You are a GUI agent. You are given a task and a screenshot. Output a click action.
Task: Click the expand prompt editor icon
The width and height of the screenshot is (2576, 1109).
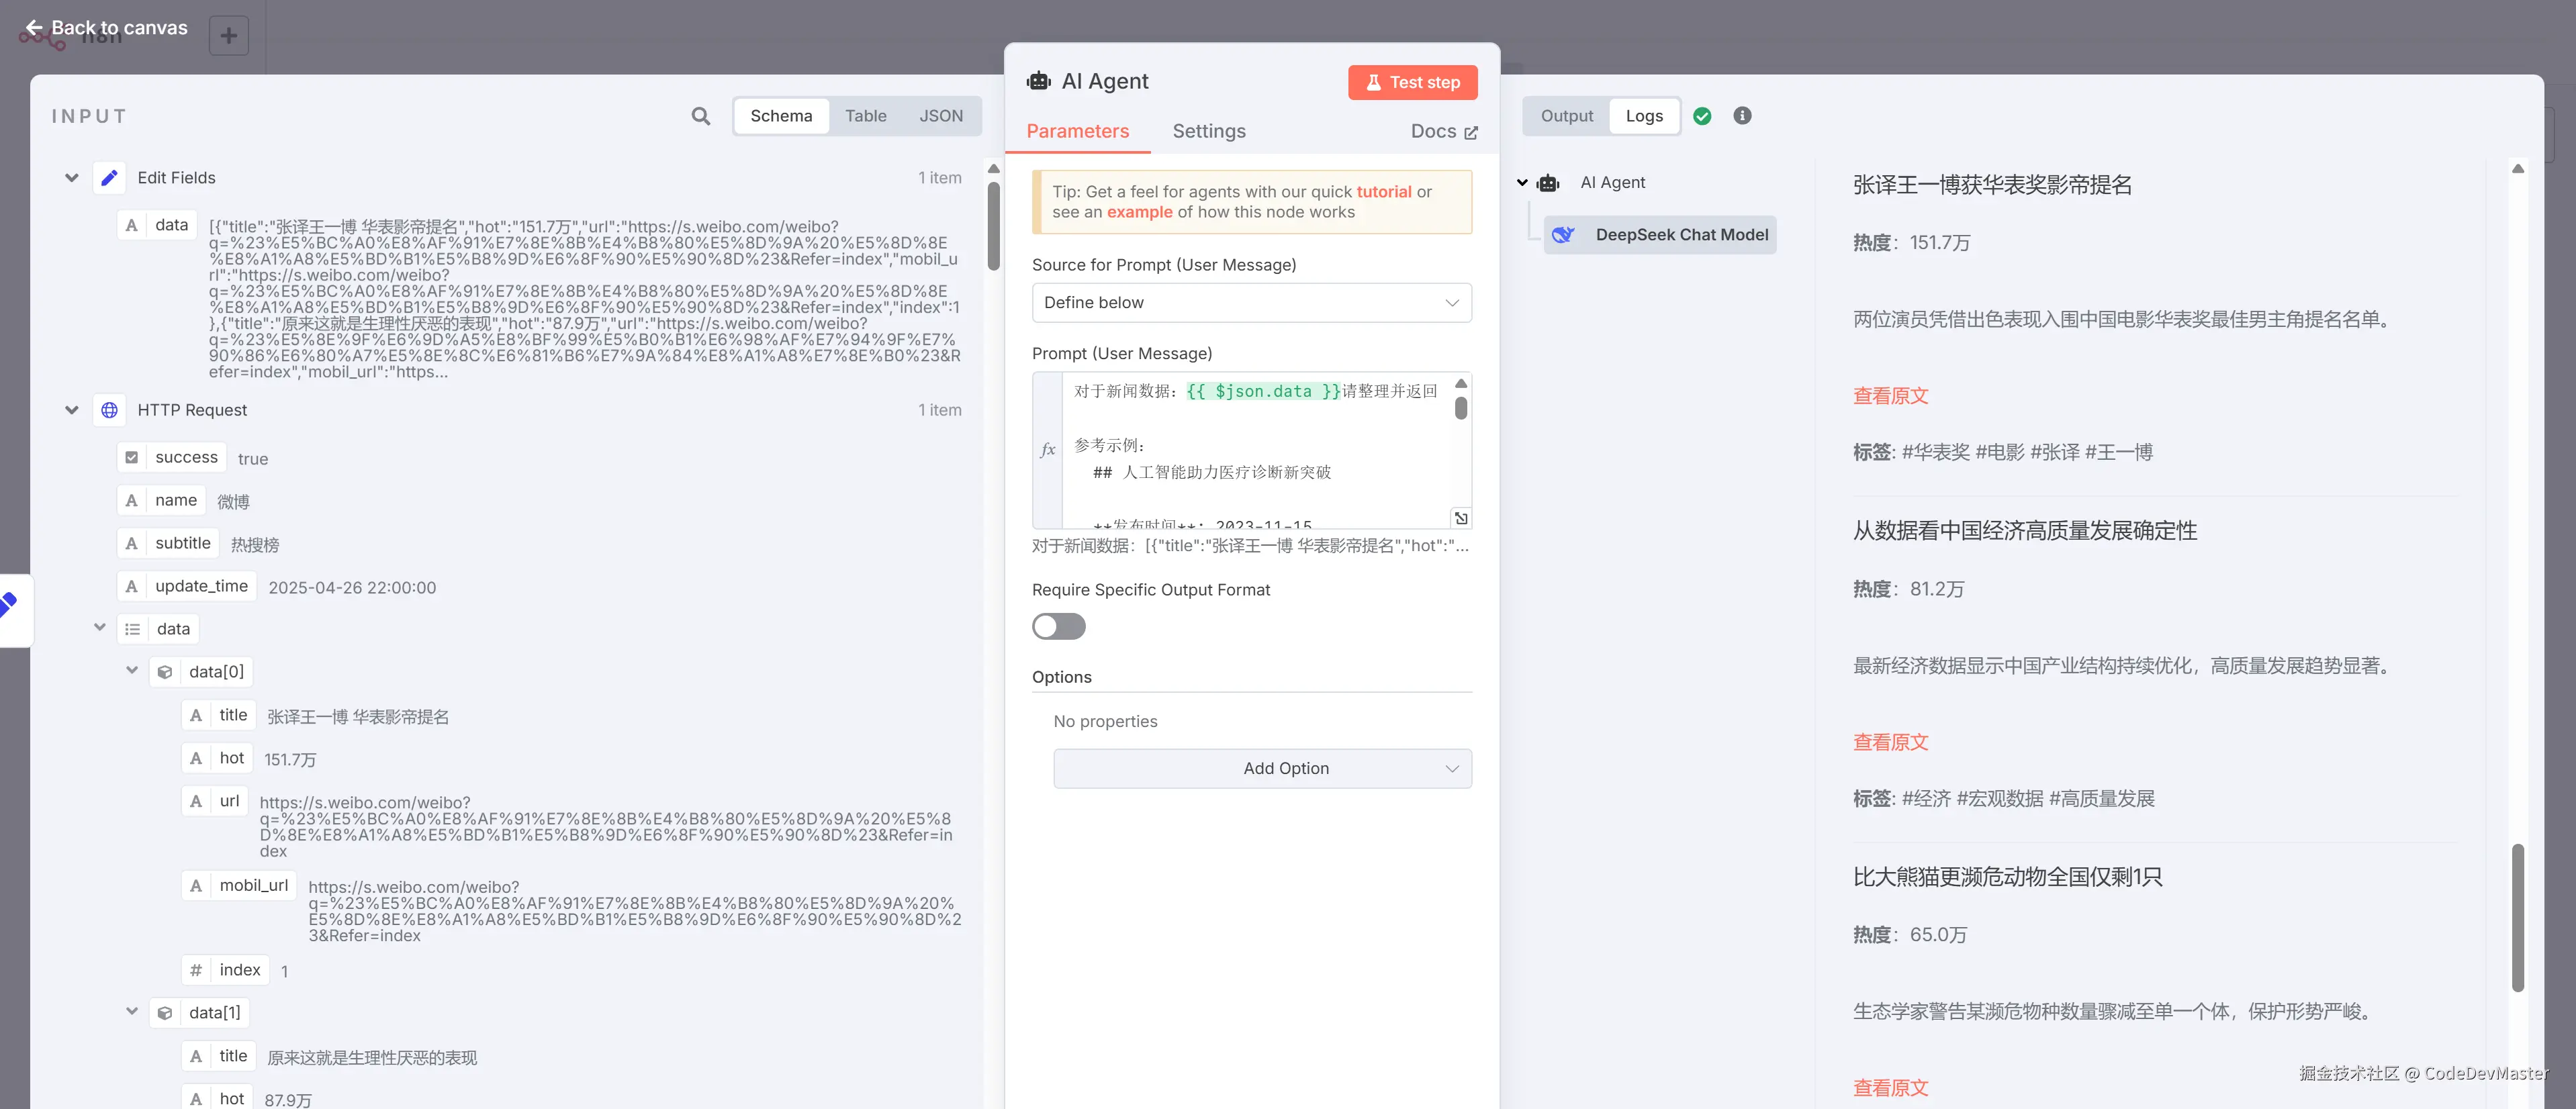(1460, 518)
